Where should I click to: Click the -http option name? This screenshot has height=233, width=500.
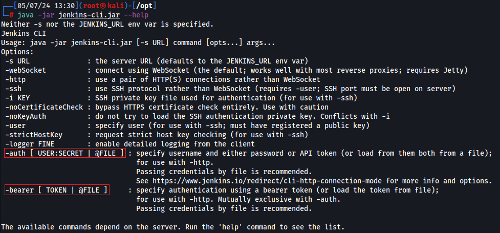16,79
